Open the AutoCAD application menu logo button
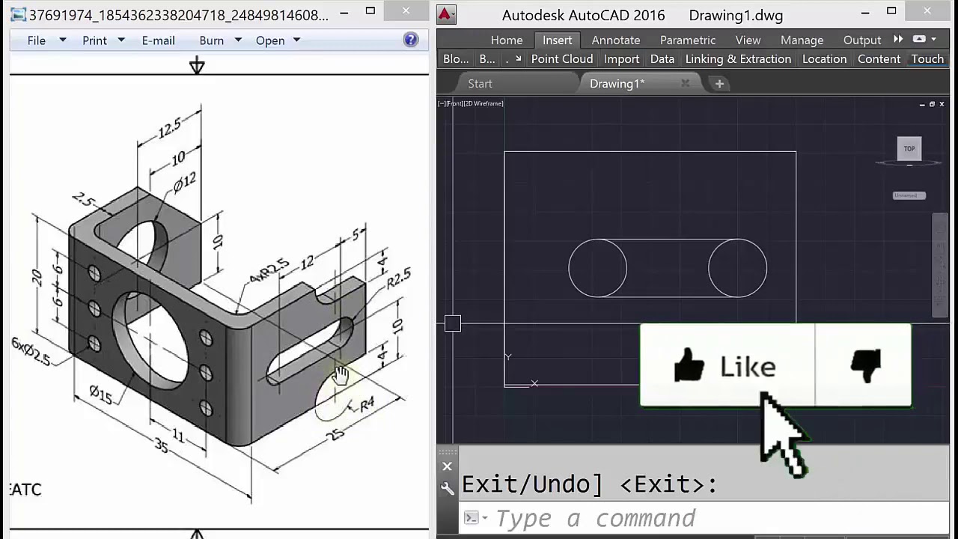 tap(446, 14)
